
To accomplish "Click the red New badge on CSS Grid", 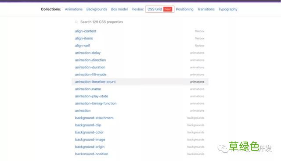I will point(168,9).
